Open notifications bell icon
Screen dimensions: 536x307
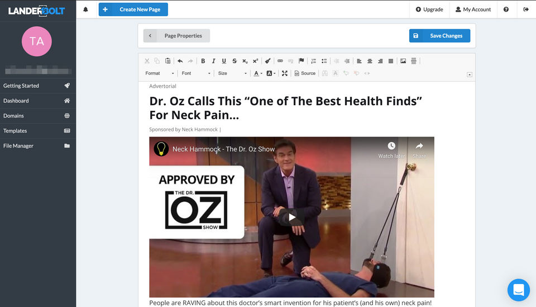click(x=85, y=10)
